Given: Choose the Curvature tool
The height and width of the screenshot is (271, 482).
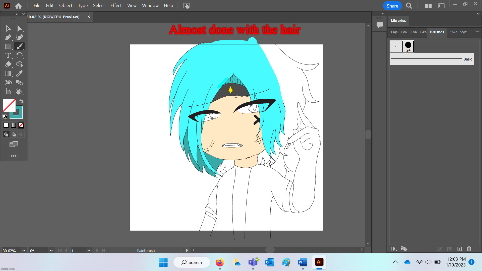Looking at the screenshot, I should tap(19, 37).
